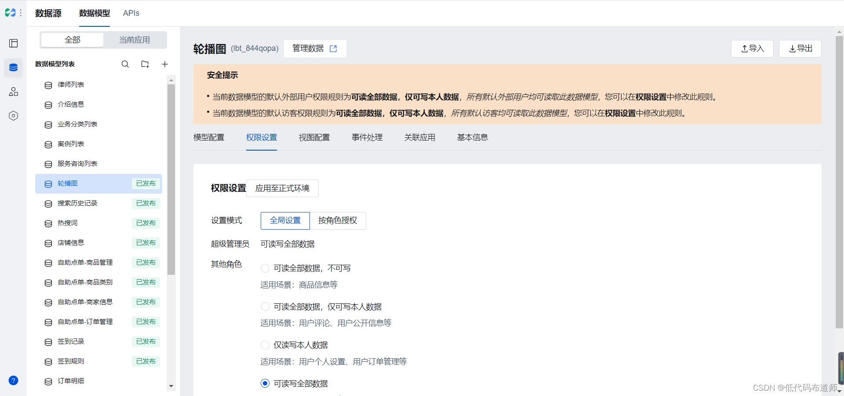844x396 pixels.
Task: Click the database icon next to 律师列表
Action: 48,85
